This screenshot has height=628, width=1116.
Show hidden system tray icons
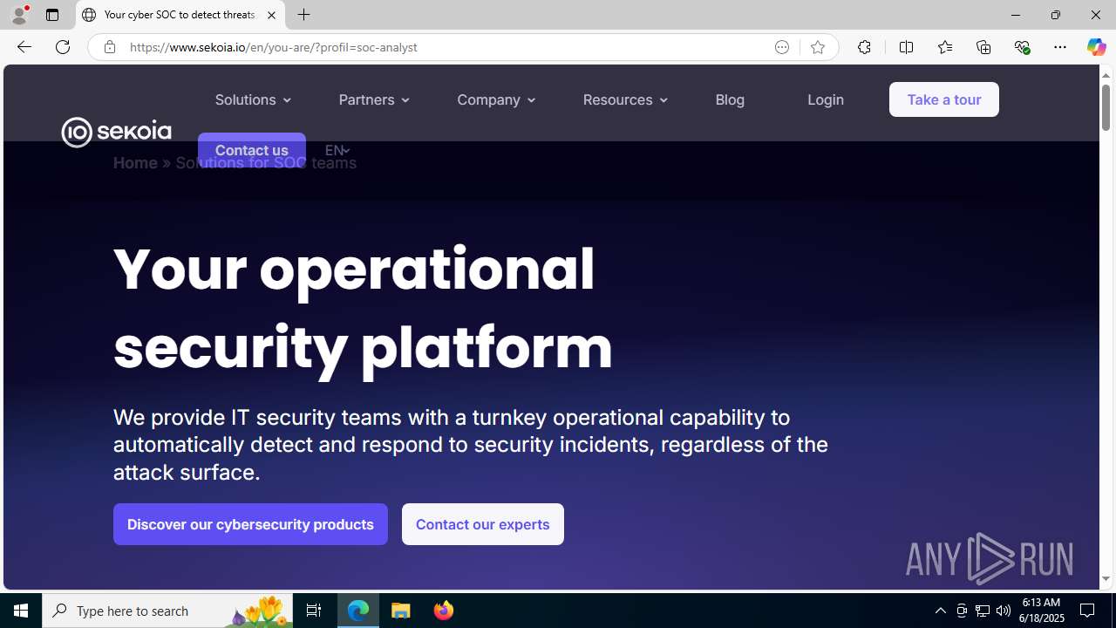click(x=940, y=611)
